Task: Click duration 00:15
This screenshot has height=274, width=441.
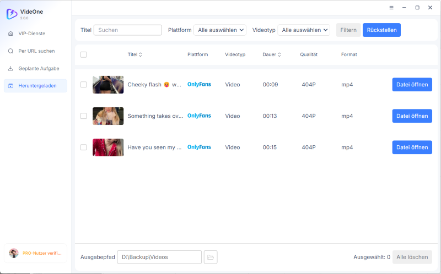Action: click(270, 147)
